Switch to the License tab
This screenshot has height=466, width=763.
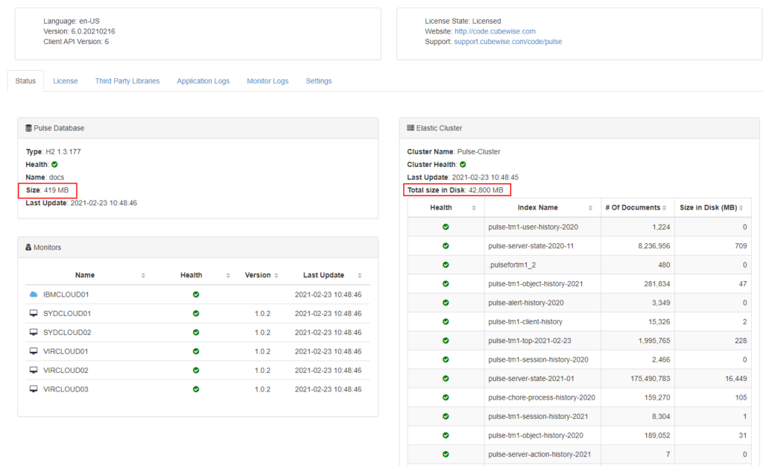tap(65, 81)
